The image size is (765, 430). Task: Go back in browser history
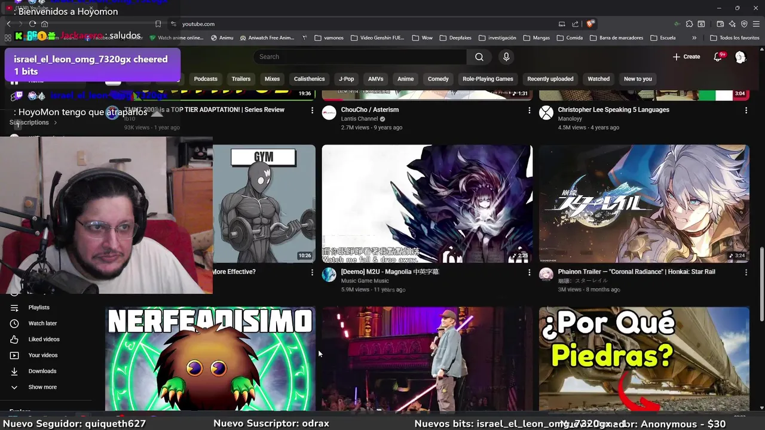tap(8, 24)
